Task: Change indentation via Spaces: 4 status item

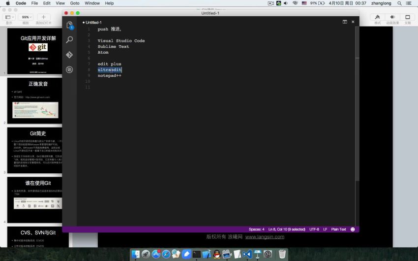Action: 256,229
